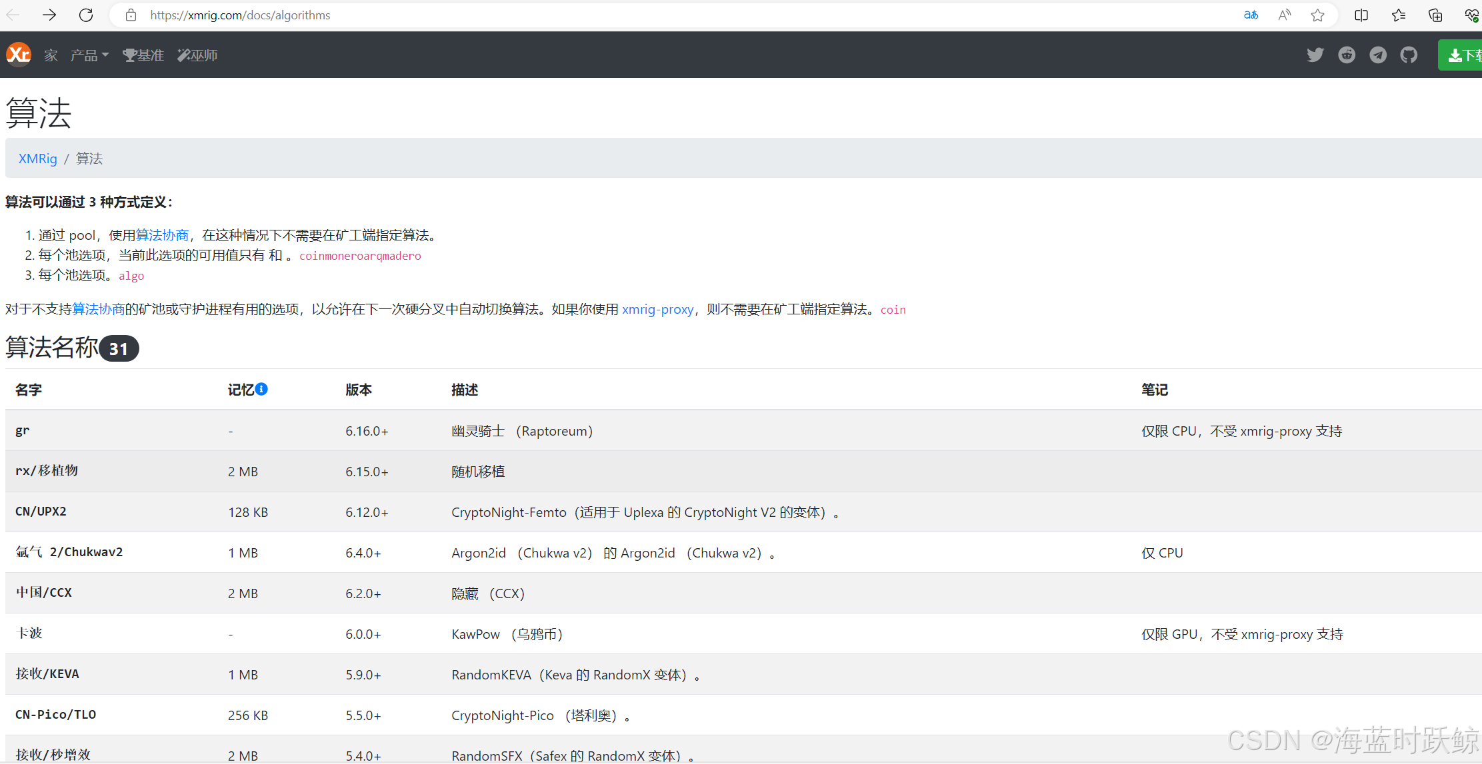Click the browser refresh icon

click(x=86, y=15)
